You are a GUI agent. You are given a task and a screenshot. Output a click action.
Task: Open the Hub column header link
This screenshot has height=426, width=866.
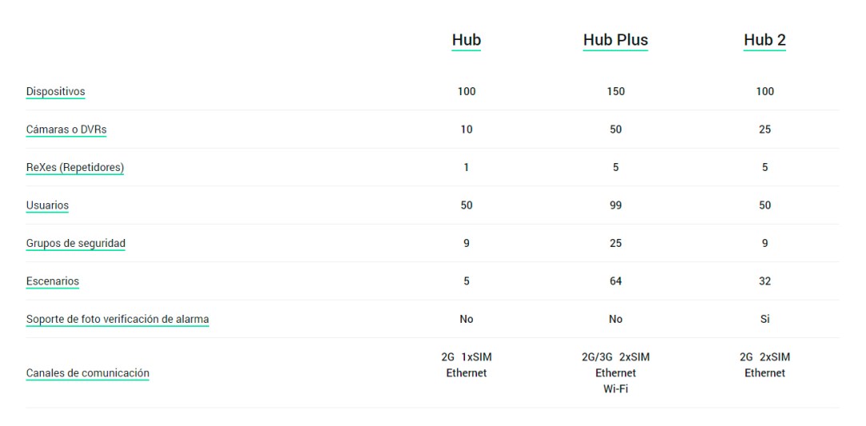(x=466, y=40)
